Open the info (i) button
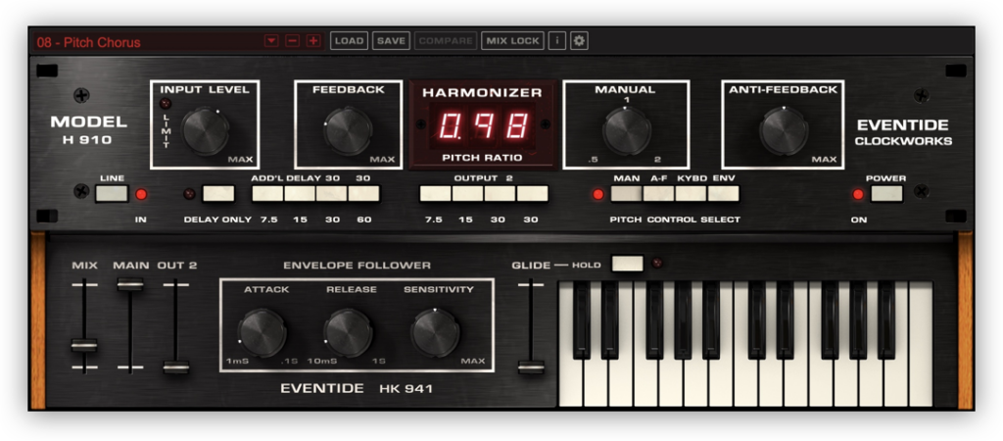 pos(557,41)
